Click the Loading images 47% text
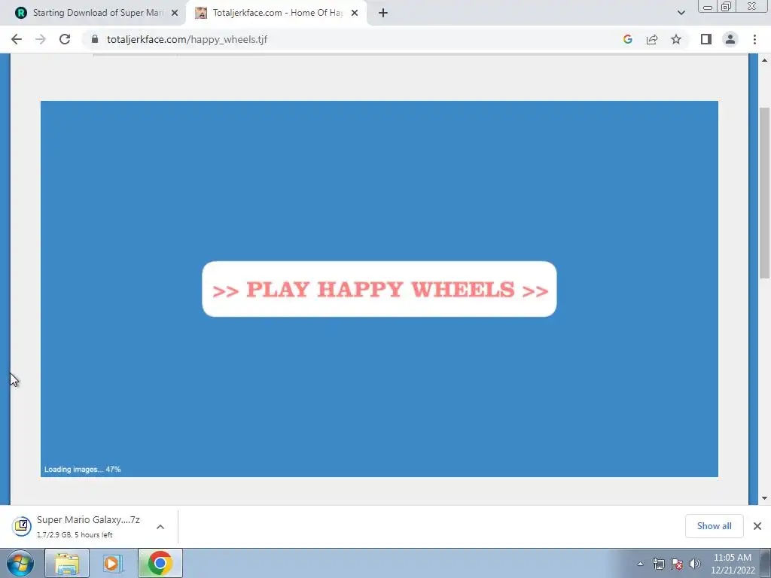This screenshot has height=578, width=771. pos(82,469)
